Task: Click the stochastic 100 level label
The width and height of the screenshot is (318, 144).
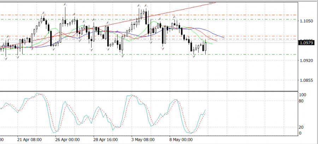Action: 302,95
